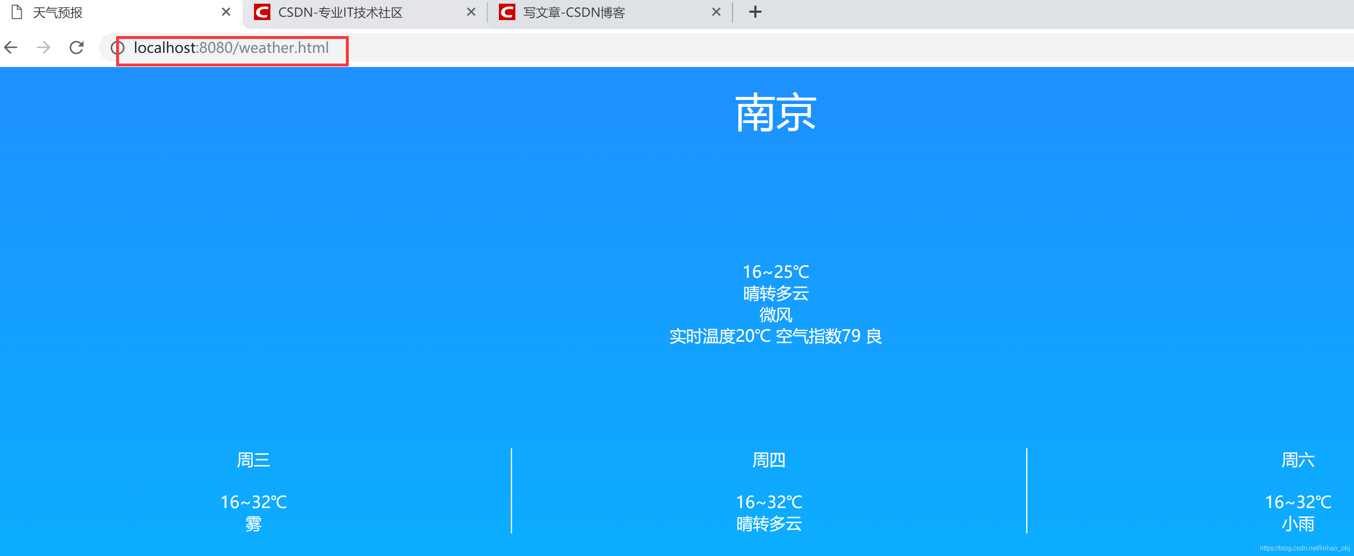
Task: Click the city name 南京
Action: tap(775, 112)
